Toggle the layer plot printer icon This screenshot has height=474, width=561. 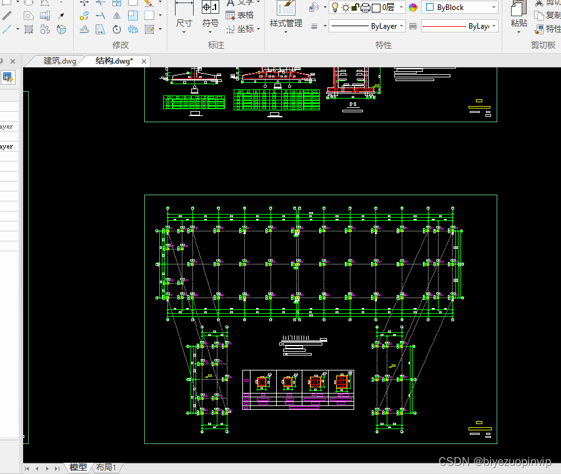[365, 7]
